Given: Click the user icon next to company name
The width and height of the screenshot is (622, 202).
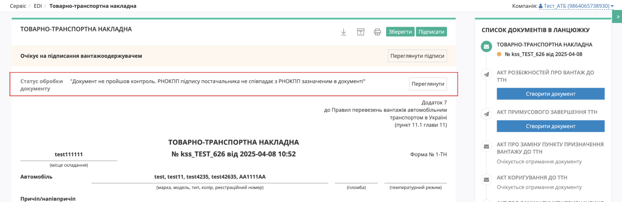Looking at the screenshot, I should pyautogui.click(x=540, y=6).
